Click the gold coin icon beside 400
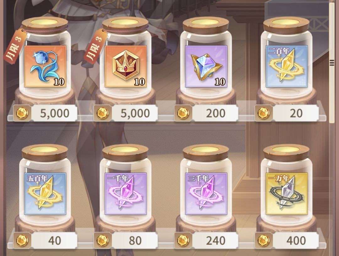 click(x=264, y=241)
